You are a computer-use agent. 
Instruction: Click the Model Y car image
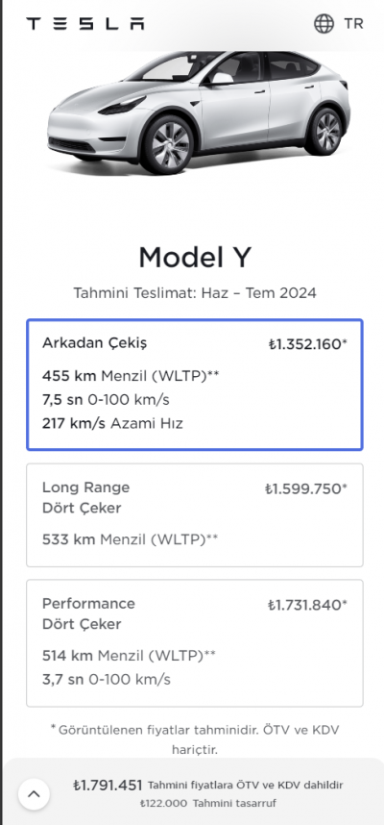199,112
